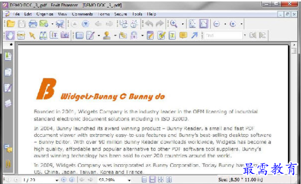This screenshot has width=301, height=184.
Task: Click the grey tilted-sheet icon in the sidebar
Action: [x=8, y=103]
